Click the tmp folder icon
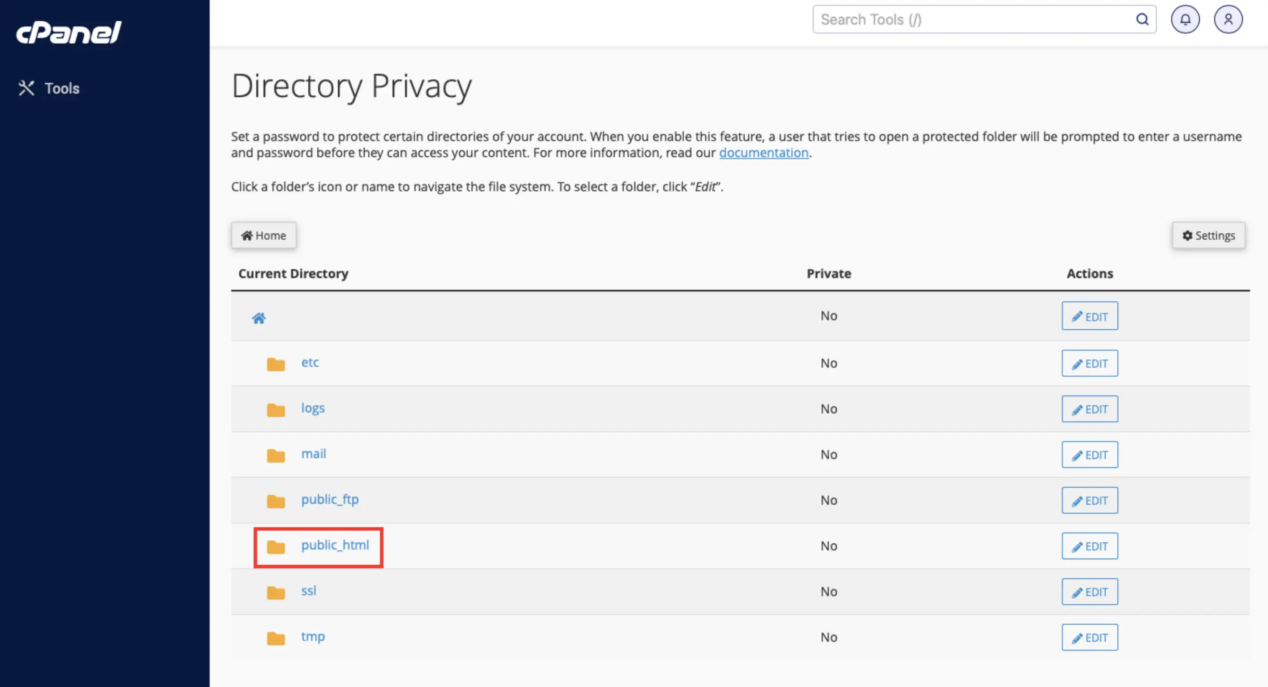 tap(276, 638)
